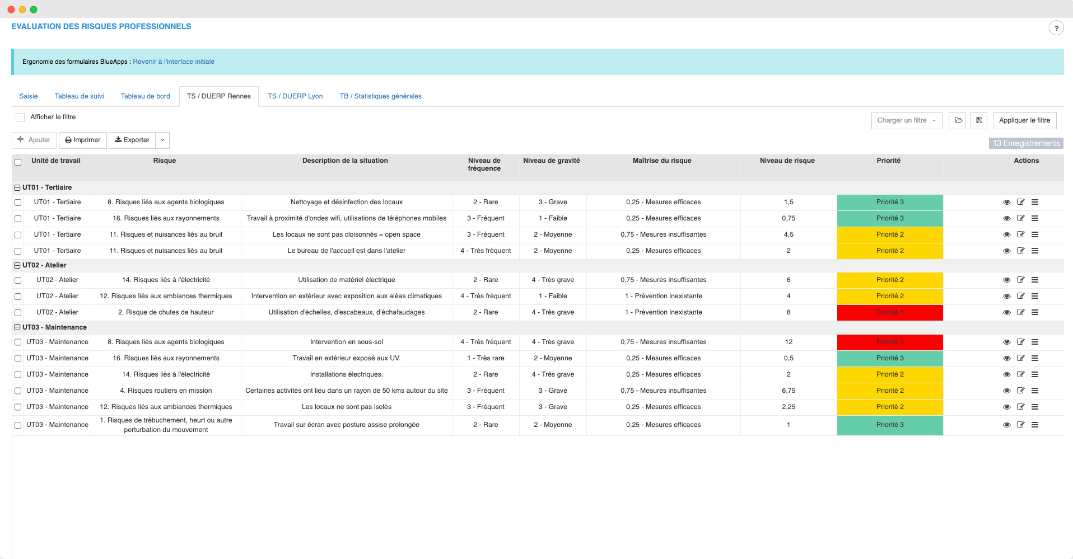Follow the Revenir à l'interface initiale link
This screenshot has width=1073, height=559.
tap(174, 62)
